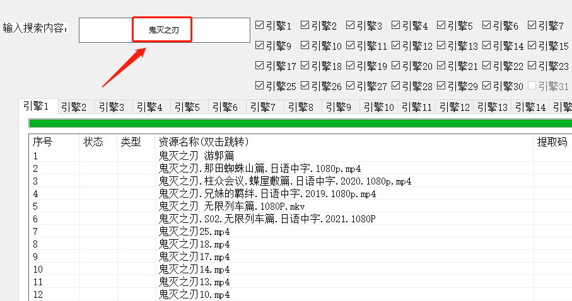Toggle the 引擎18 checkbox
Viewport: 572px width, 301px height.
(305, 65)
